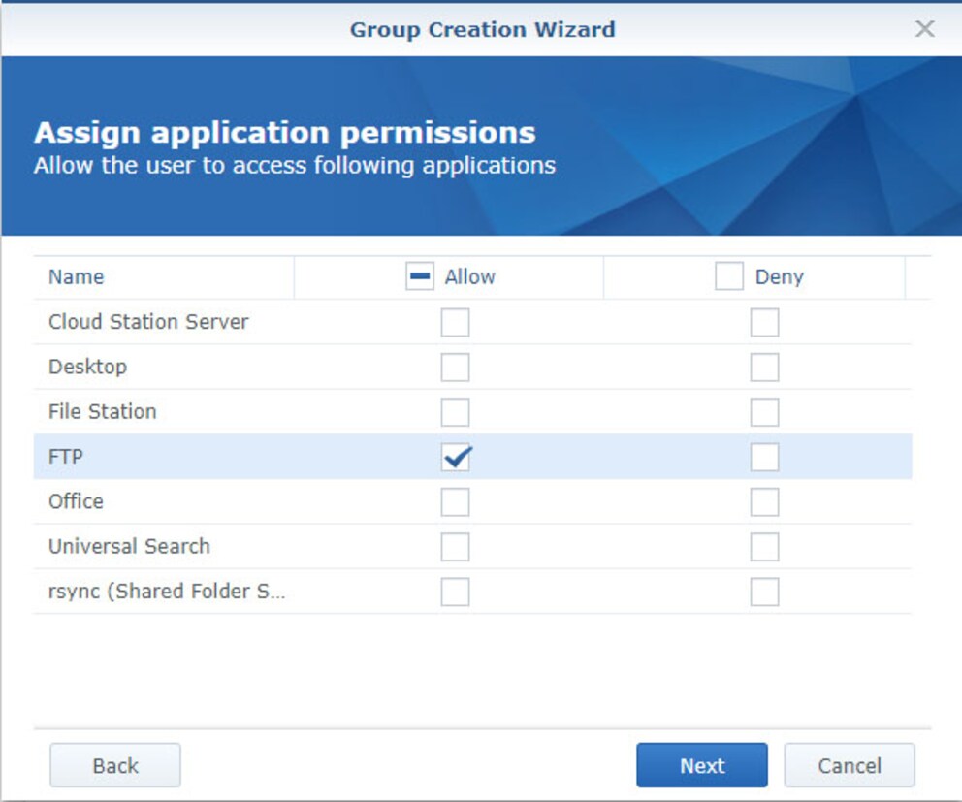
Task: Check Allow for File Station
Action: click(x=455, y=412)
